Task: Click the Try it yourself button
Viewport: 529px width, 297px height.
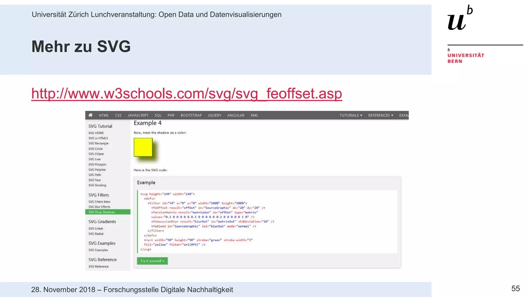Action: (152, 261)
